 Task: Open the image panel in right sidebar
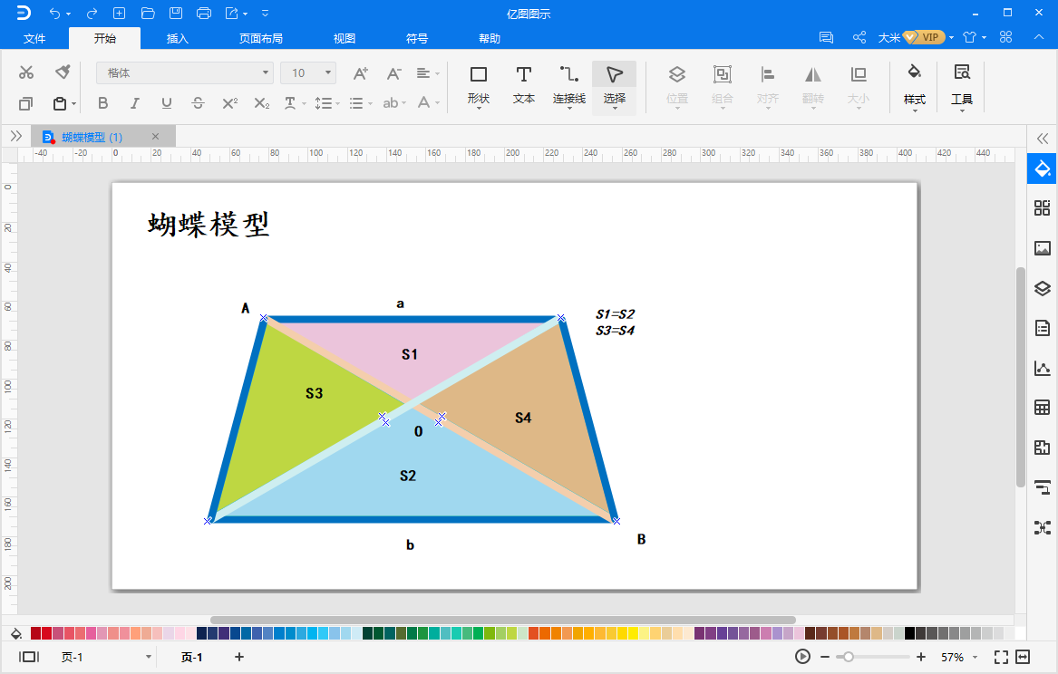[x=1042, y=248]
